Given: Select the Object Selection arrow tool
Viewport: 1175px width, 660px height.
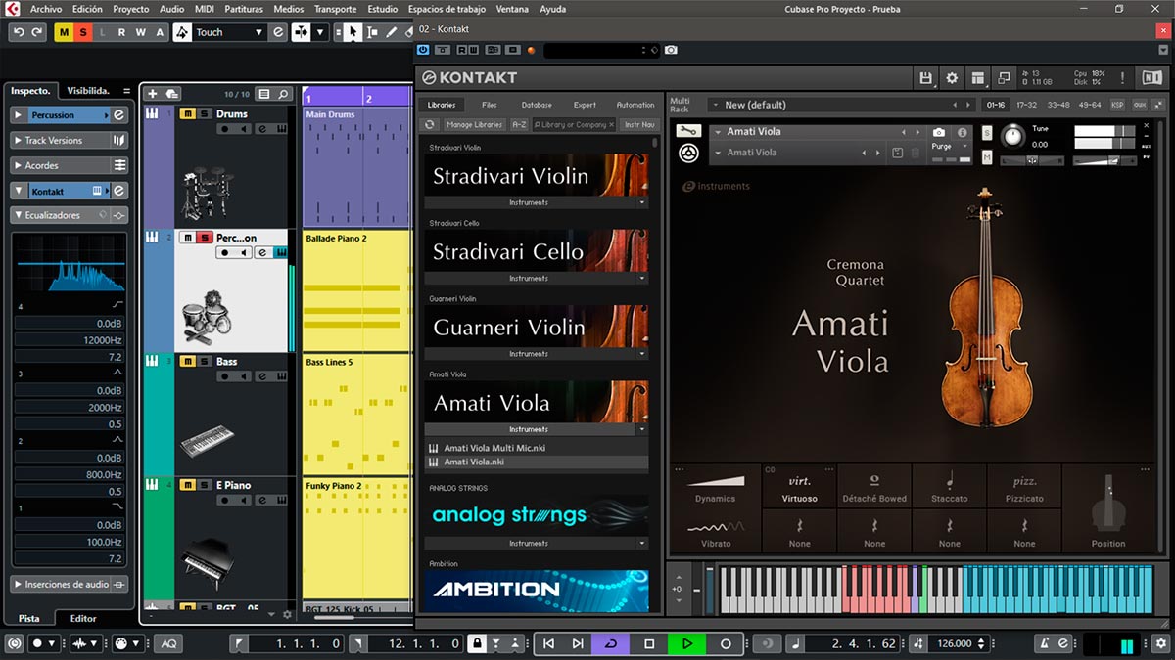Looking at the screenshot, I should (x=352, y=32).
